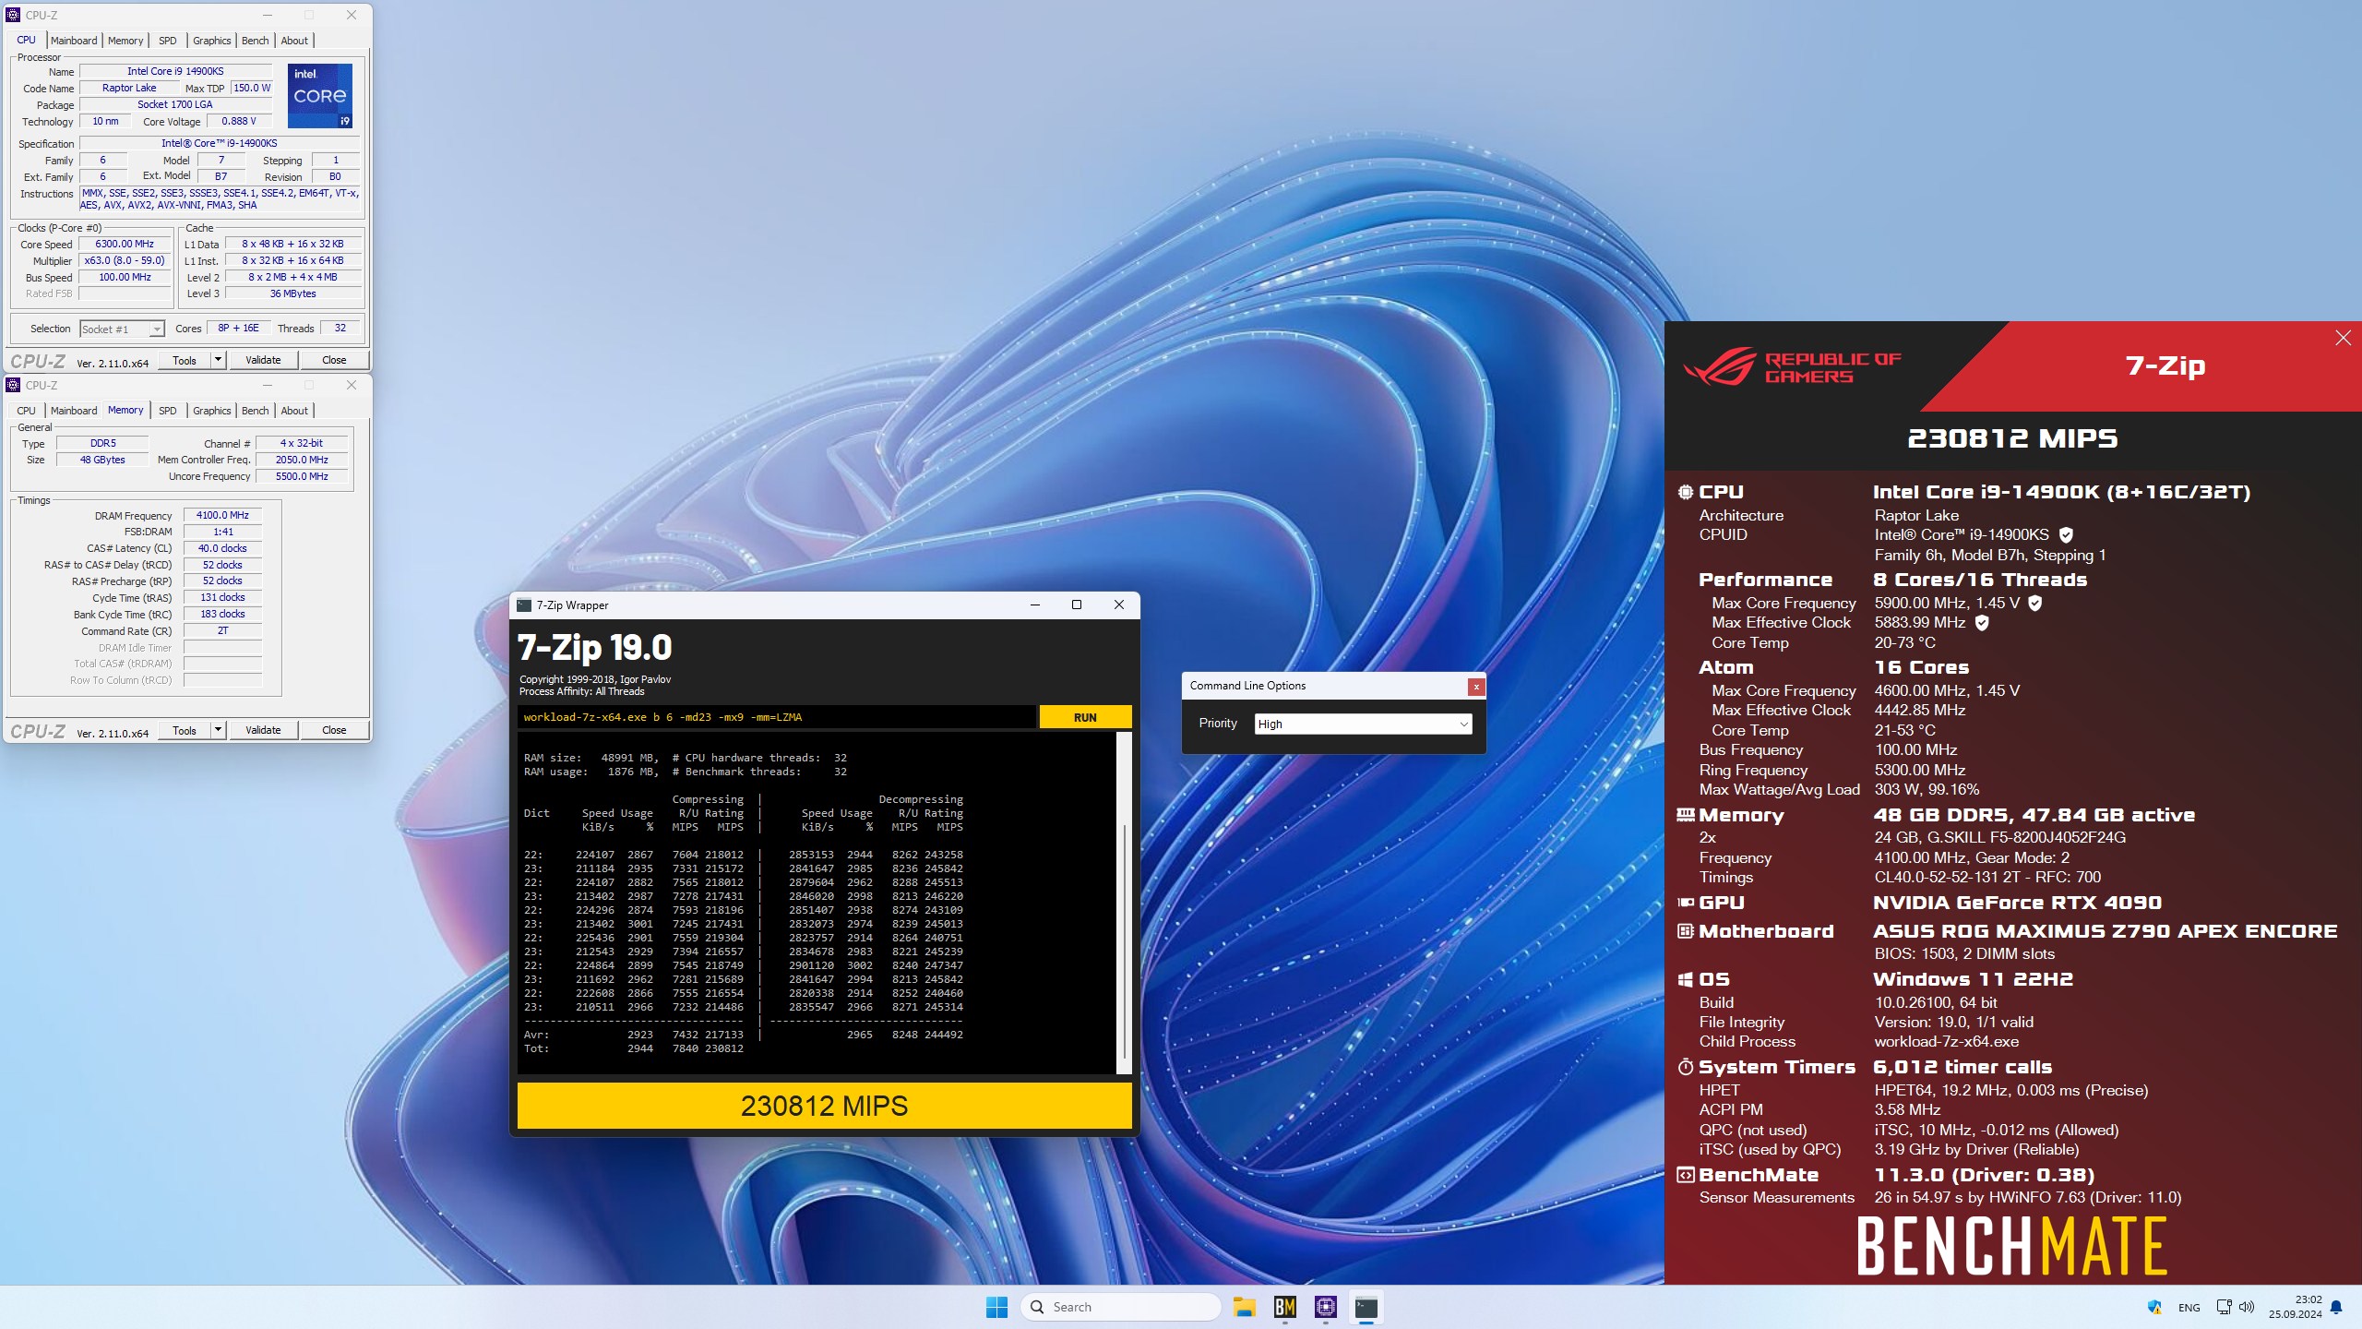Image resolution: width=2362 pixels, height=1329 pixels.
Task: Open the 7-Zip Wrapper console taskbar icon
Action: 1366,1307
